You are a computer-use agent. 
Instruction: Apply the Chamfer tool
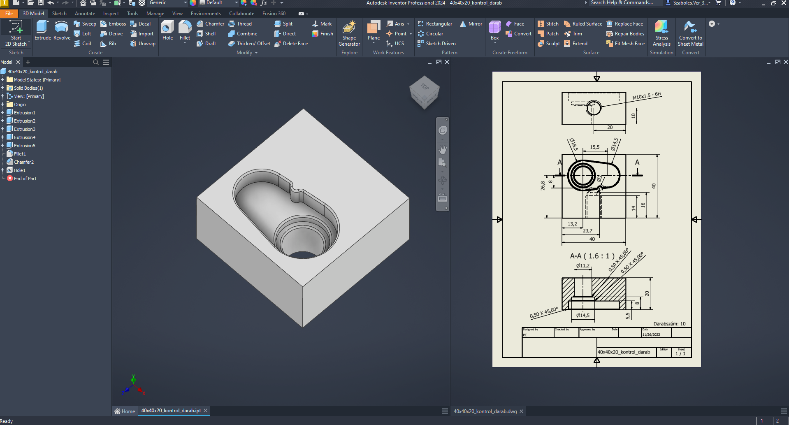[x=210, y=24]
